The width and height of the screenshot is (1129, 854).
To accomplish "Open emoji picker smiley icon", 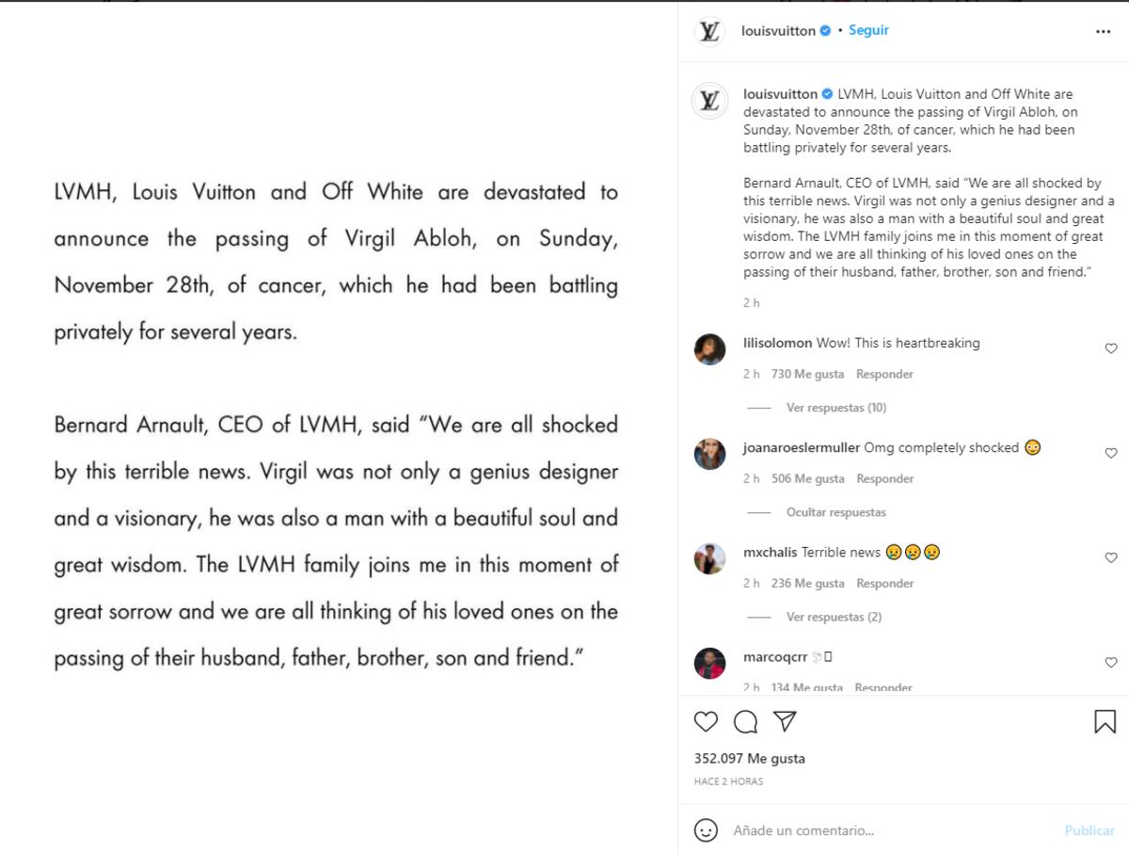I will click(706, 830).
